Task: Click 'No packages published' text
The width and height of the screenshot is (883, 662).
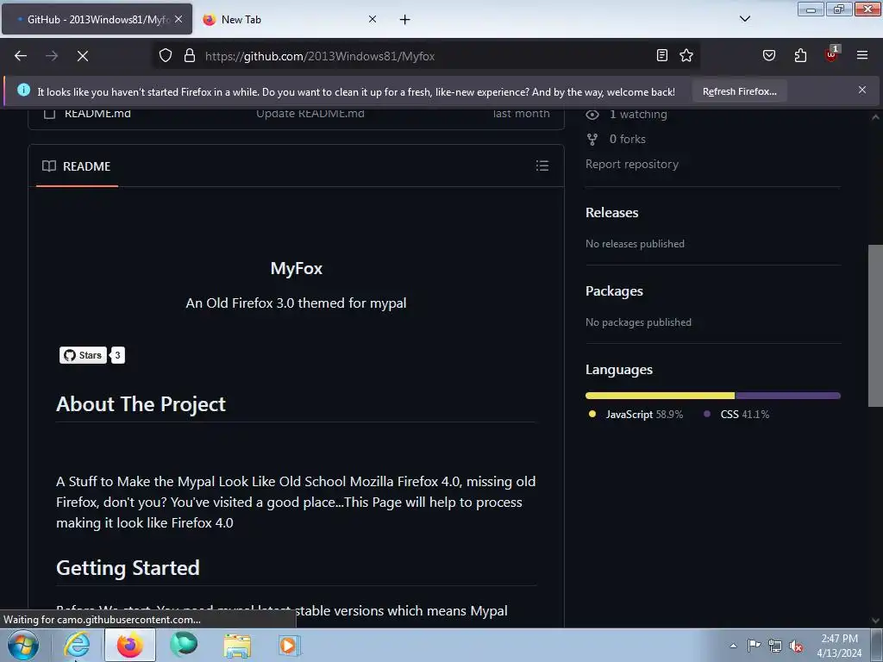Action: point(639,322)
